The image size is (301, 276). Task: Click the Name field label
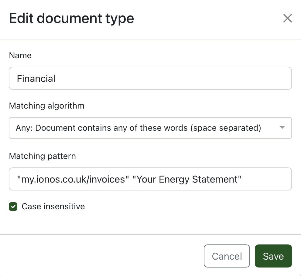click(20, 56)
